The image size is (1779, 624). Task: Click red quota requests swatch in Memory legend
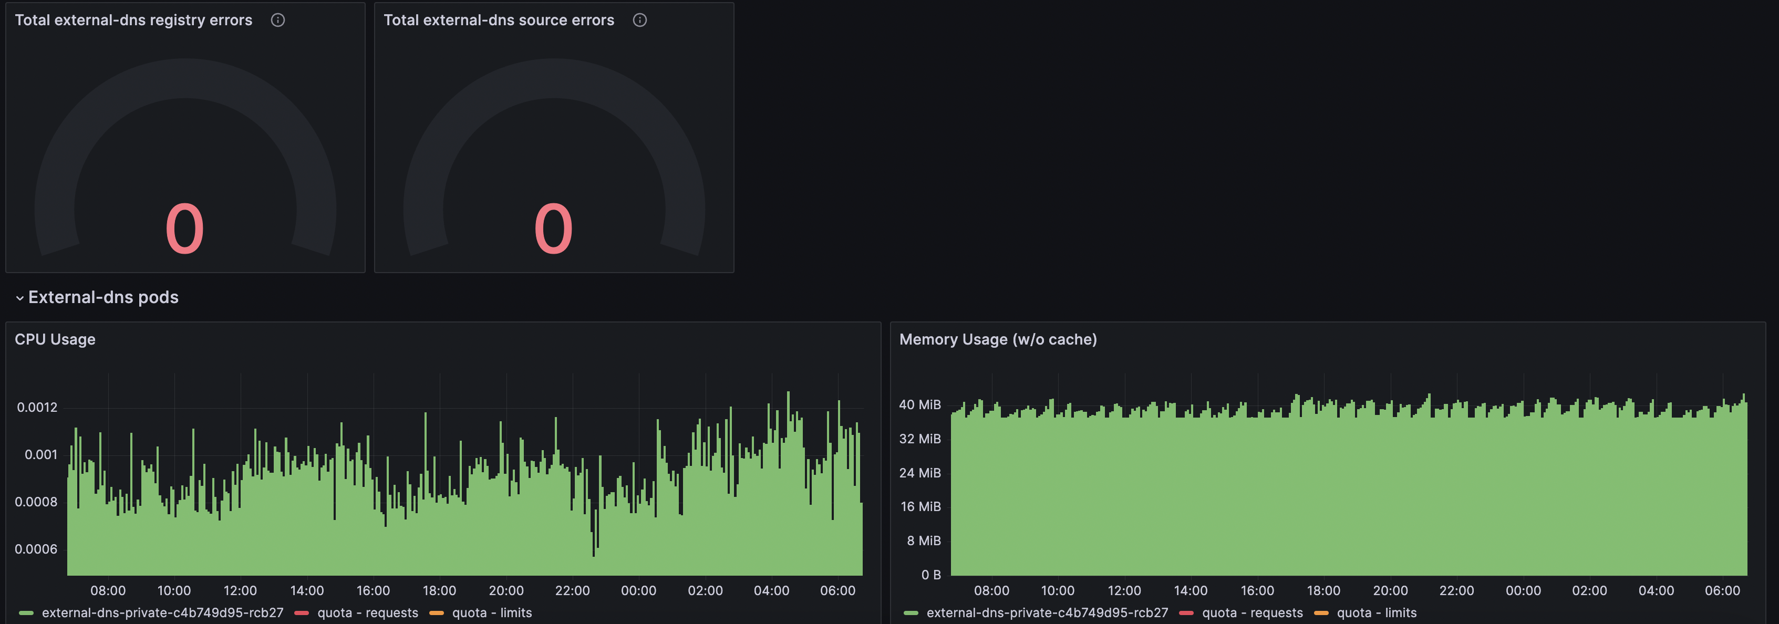tap(1186, 613)
